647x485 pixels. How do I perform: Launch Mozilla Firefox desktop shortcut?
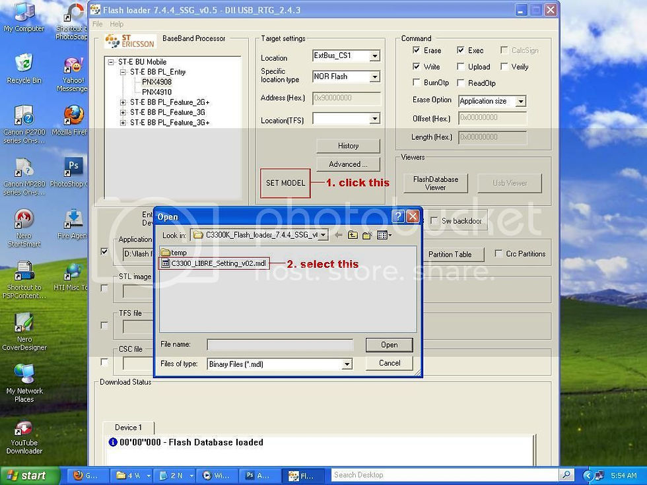click(73, 120)
